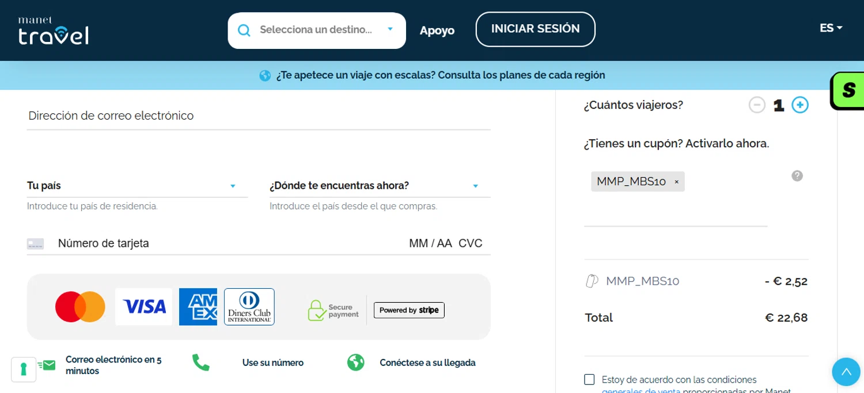Click the green globe Conéctese icon
Image resolution: width=864 pixels, height=393 pixels.
355,363
